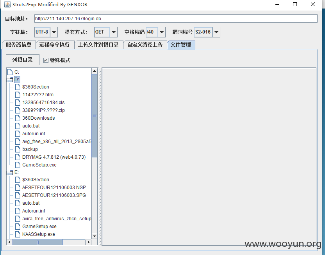Click the tree's vertical scrollbar thumb

click(x=95, y=116)
